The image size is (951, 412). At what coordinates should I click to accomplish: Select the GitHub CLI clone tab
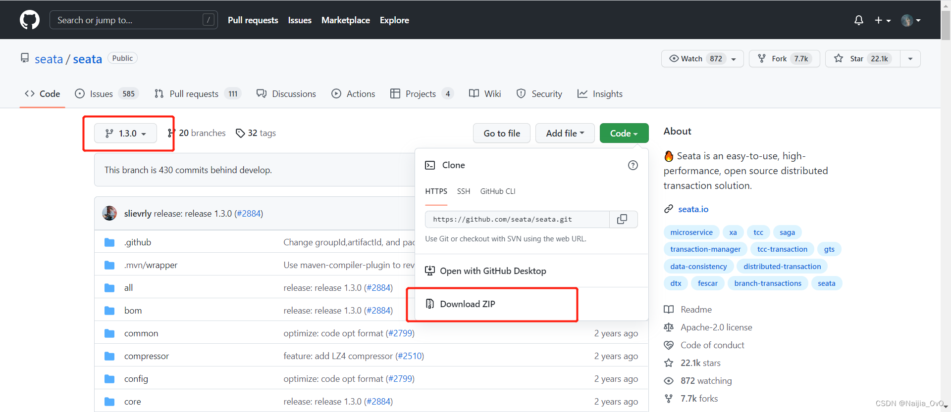[498, 191]
